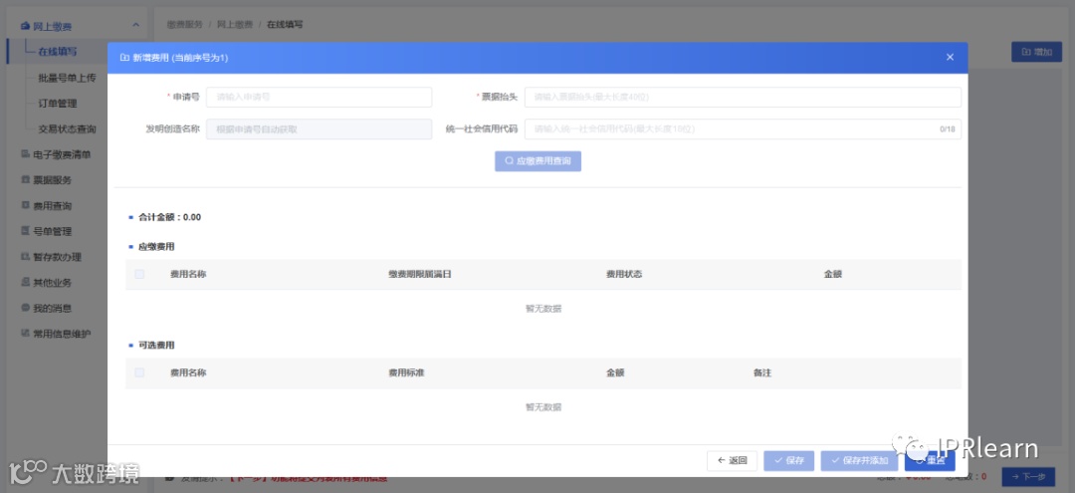The image size is (1075, 493).
Task: Click the 号单管理 sidebar icon
Action: (x=25, y=231)
